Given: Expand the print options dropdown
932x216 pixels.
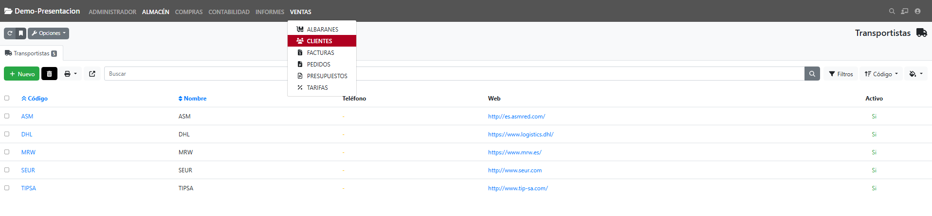Looking at the screenshot, I should pyautogui.click(x=71, y=74).
